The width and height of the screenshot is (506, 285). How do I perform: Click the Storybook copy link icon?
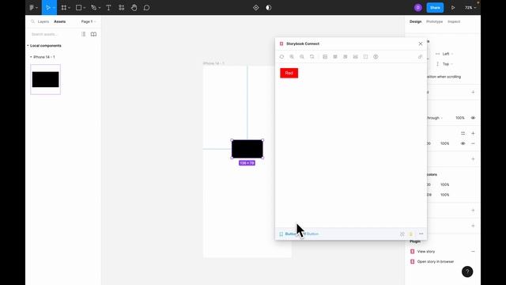[420, 57]
